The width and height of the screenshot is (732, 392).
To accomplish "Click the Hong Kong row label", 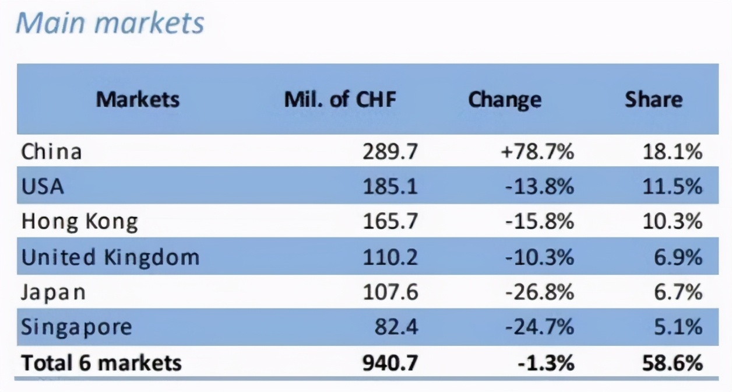I will pyautogui.click(x=80, y=222).
